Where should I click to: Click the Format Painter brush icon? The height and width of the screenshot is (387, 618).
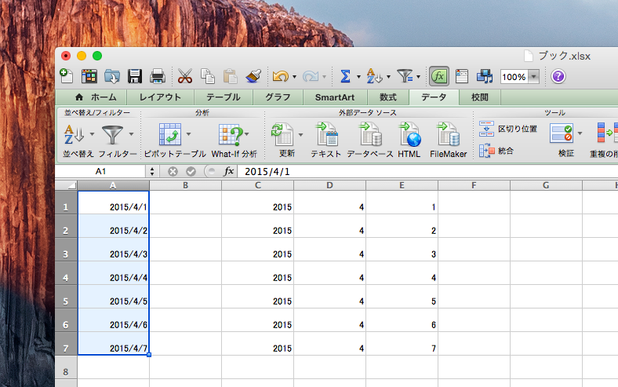pyautogui.click(x=253, y=76)
